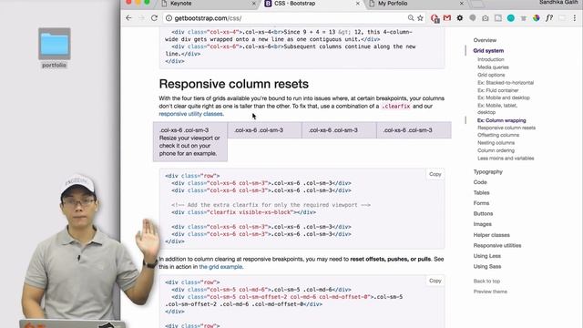Open the black gear extension icon

460,18
